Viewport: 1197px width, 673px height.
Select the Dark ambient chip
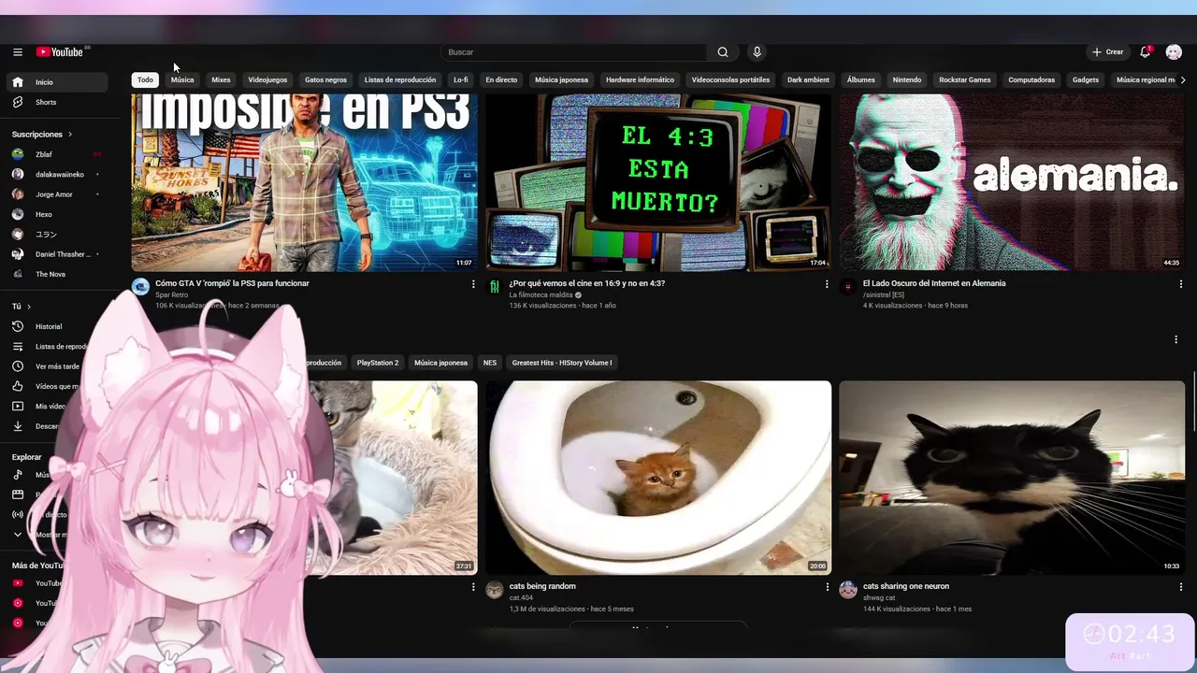pos(808,80)
